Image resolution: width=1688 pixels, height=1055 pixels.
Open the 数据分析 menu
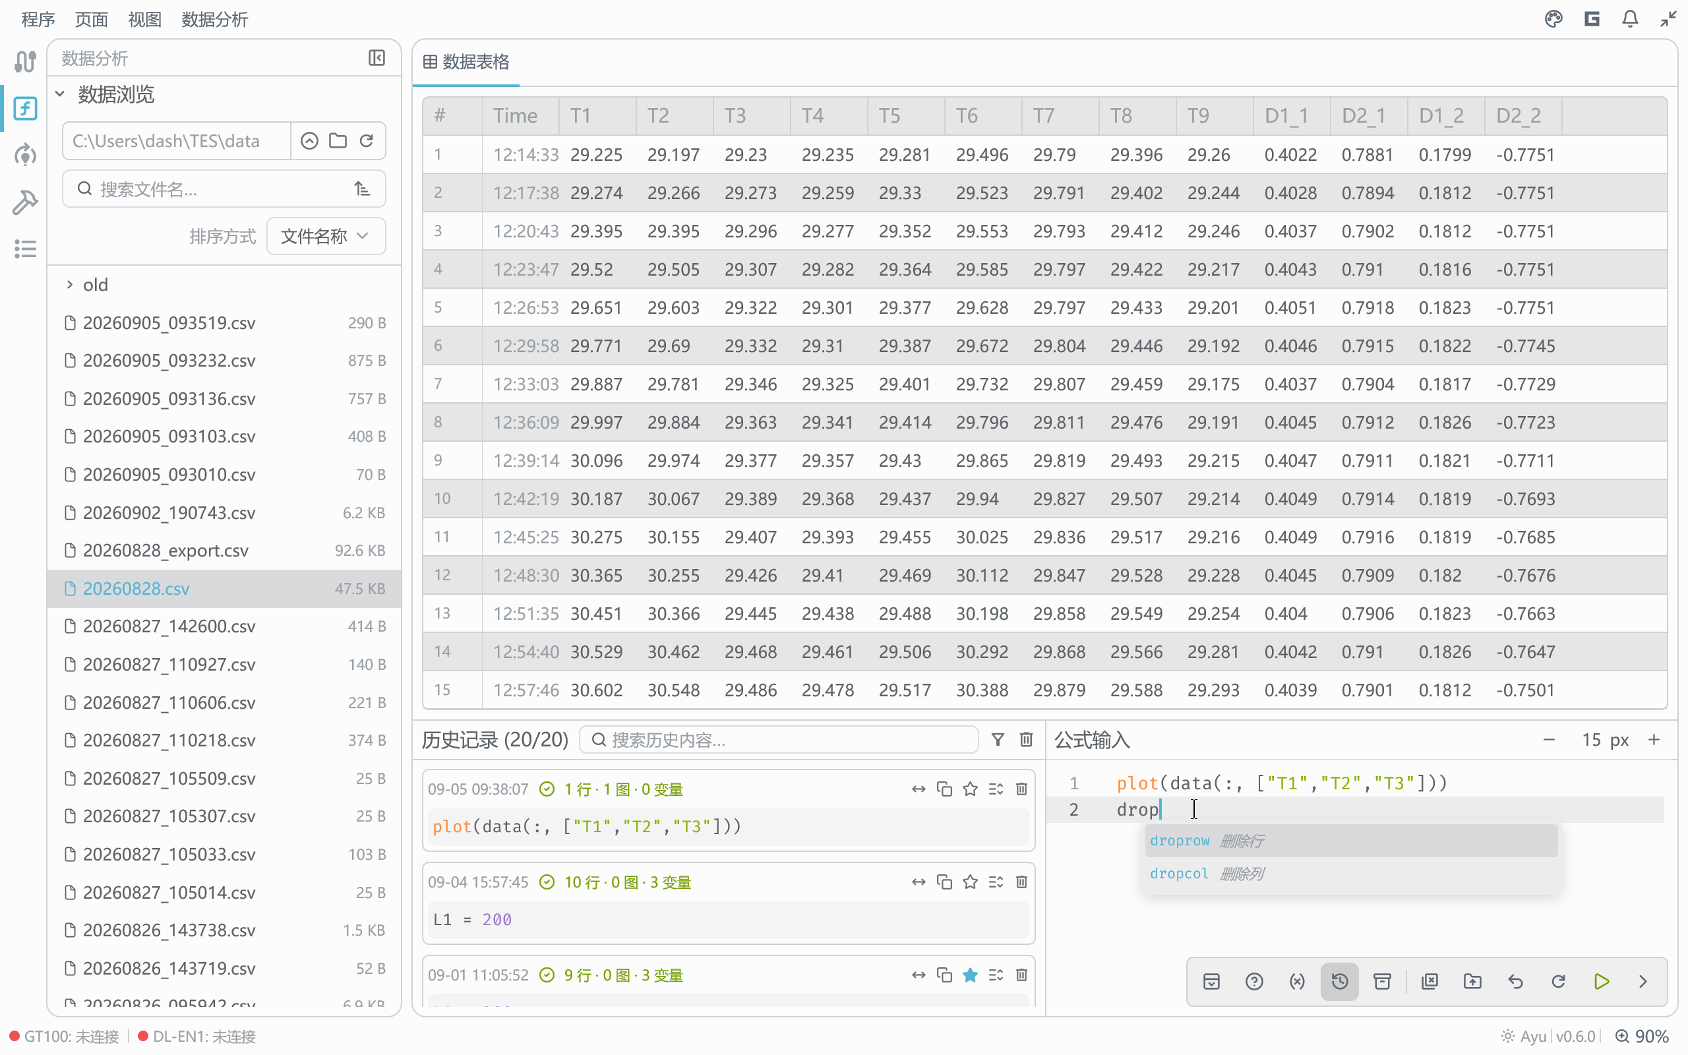click(x=215, y=20)
